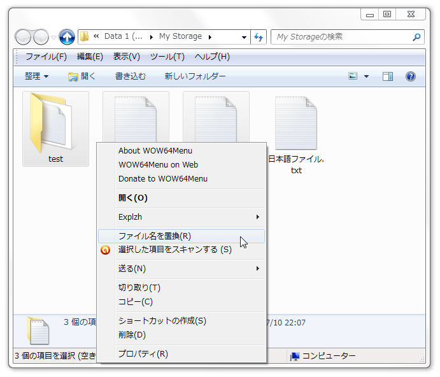Click the search magnifier icon
This screenshot has width=440, height=377.
tap(416, 37)
